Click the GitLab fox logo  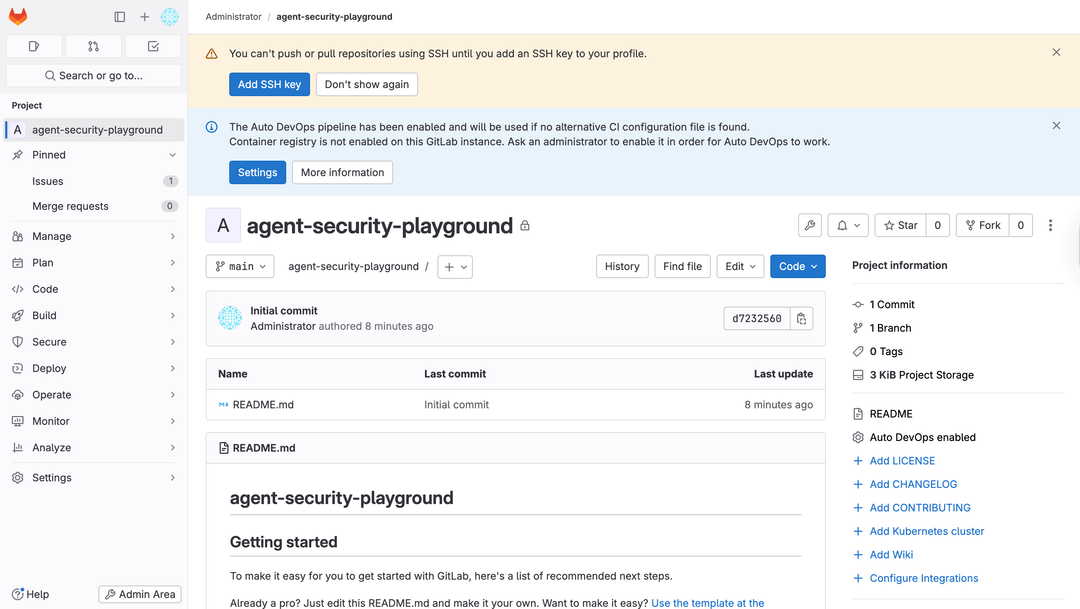click(18, 17)
